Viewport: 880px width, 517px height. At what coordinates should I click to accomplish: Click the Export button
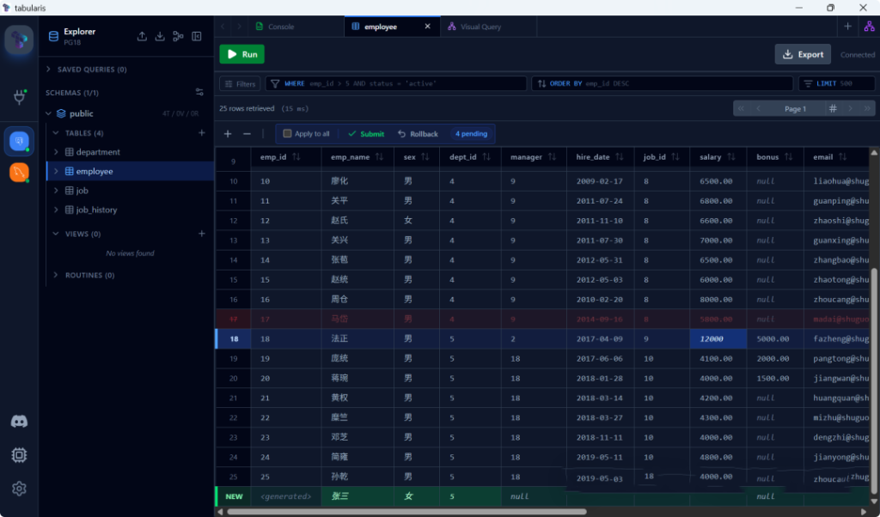pos(803,54)
